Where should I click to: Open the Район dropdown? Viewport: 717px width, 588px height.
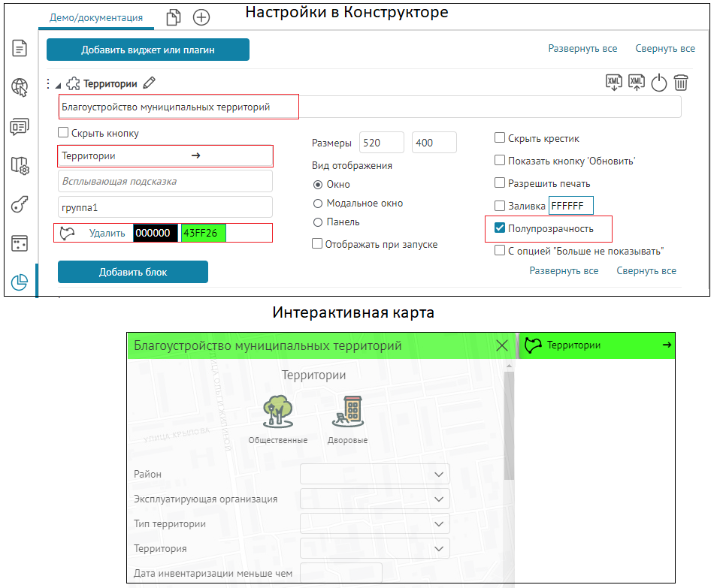coord(374,474)
